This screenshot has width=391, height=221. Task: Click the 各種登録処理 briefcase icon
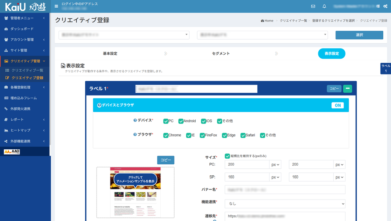point(6,87)
